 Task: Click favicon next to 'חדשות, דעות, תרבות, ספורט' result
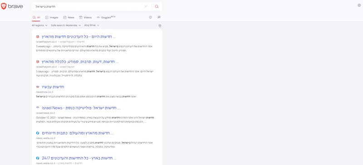38,62
